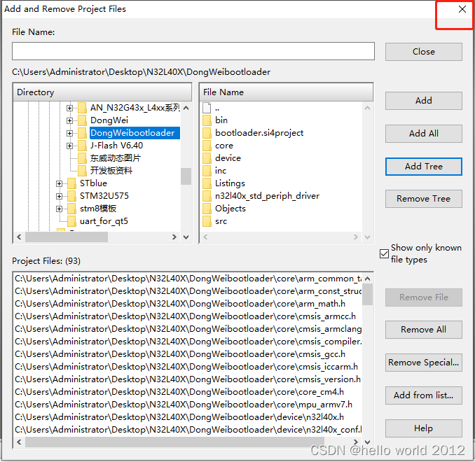Expand the DongWei folder node
The image size is (475, 462).
[x=69, y=121]
